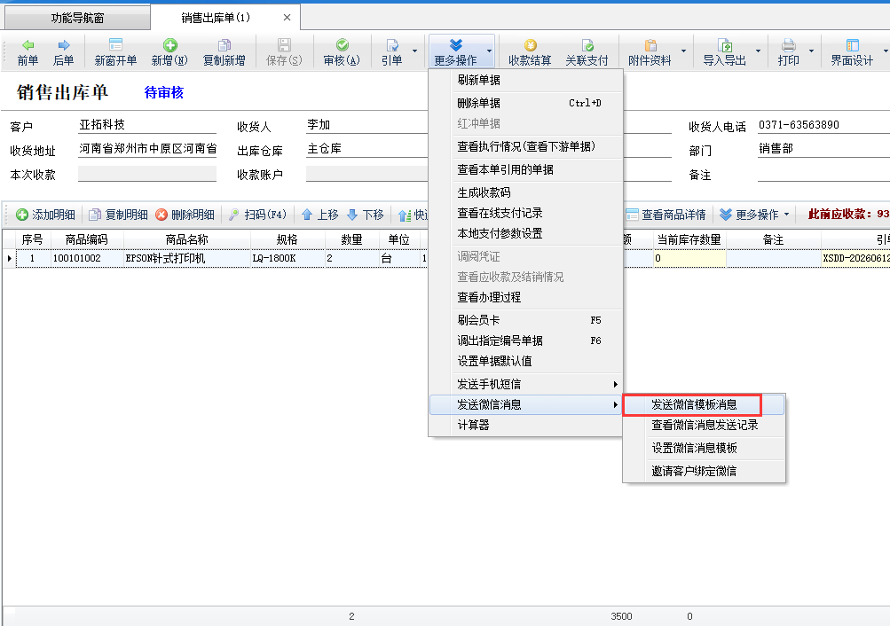Select 邀请客户绑定微信 submenu item
The width and height of the screenshot is (890, 626).
[704, 471]
